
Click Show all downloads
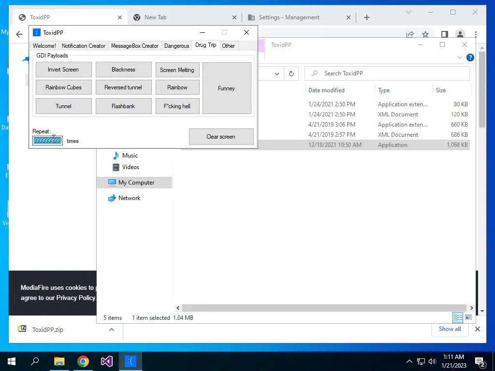coord(450,329)
